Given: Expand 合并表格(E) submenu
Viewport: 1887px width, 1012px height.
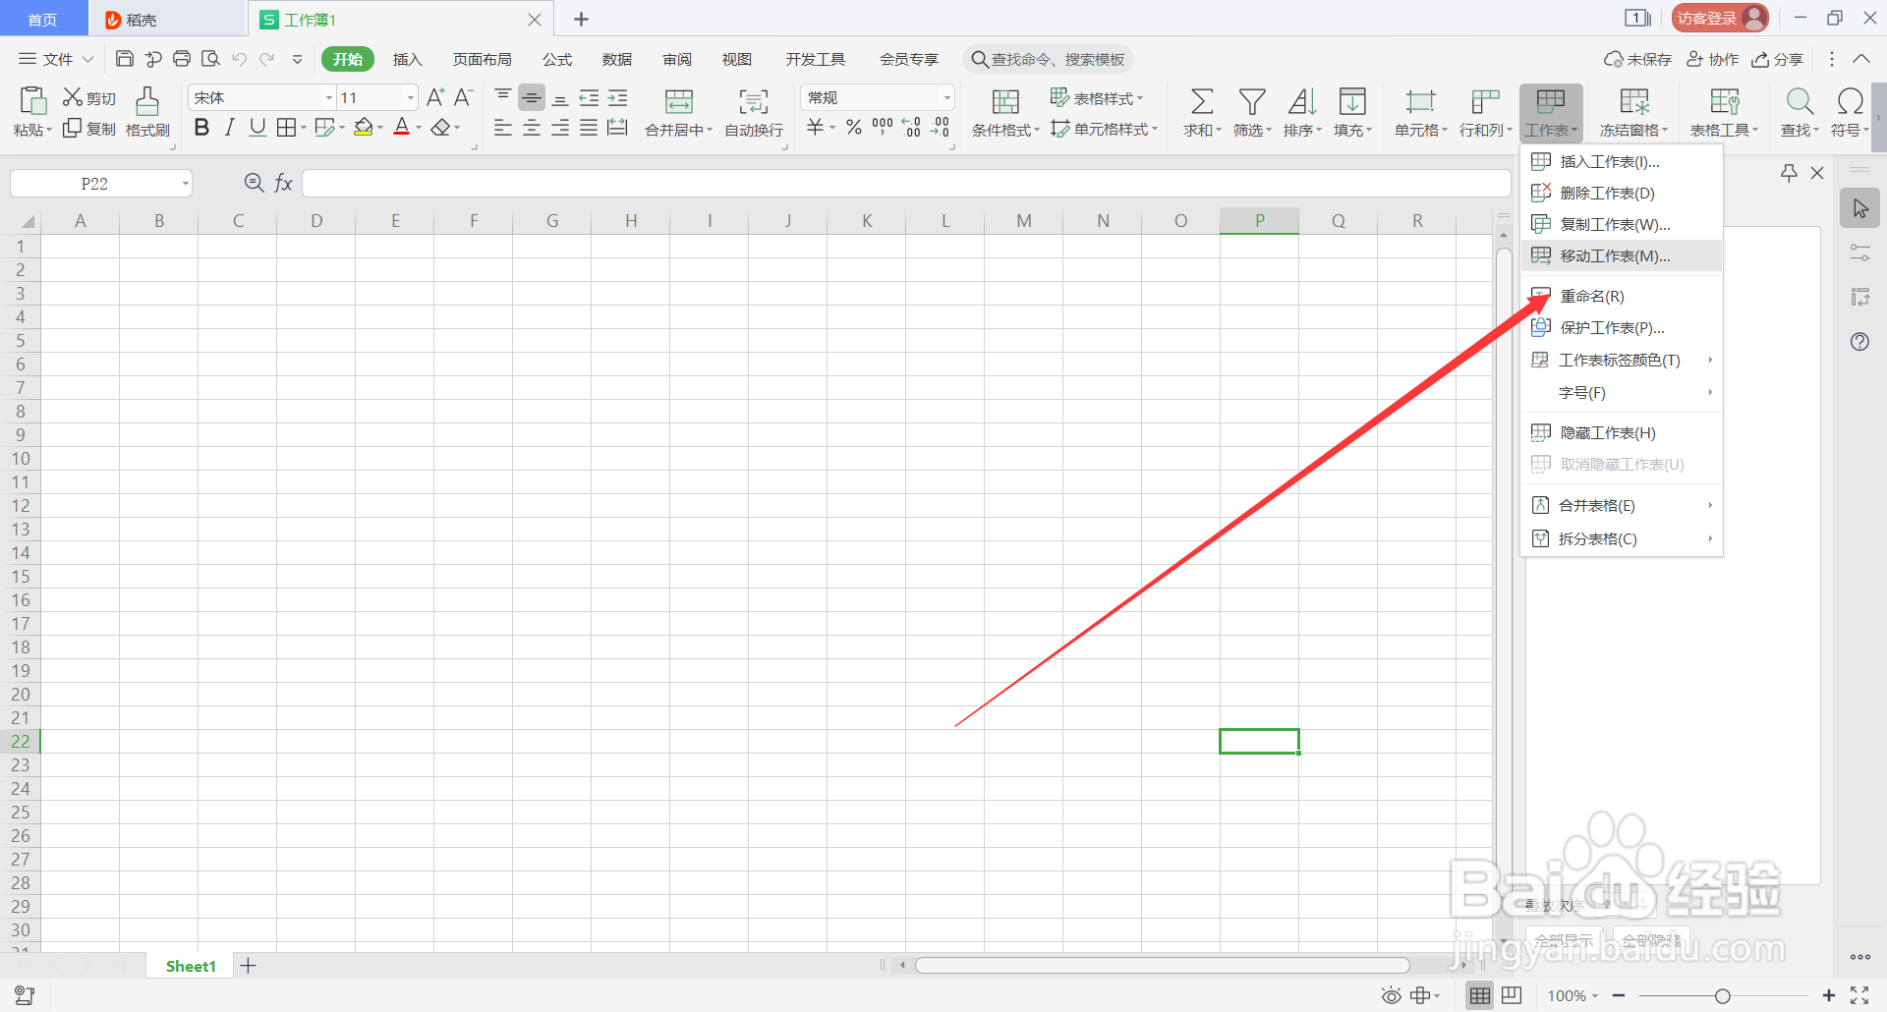Looking at the screenshot, I should coord(1622,505).
